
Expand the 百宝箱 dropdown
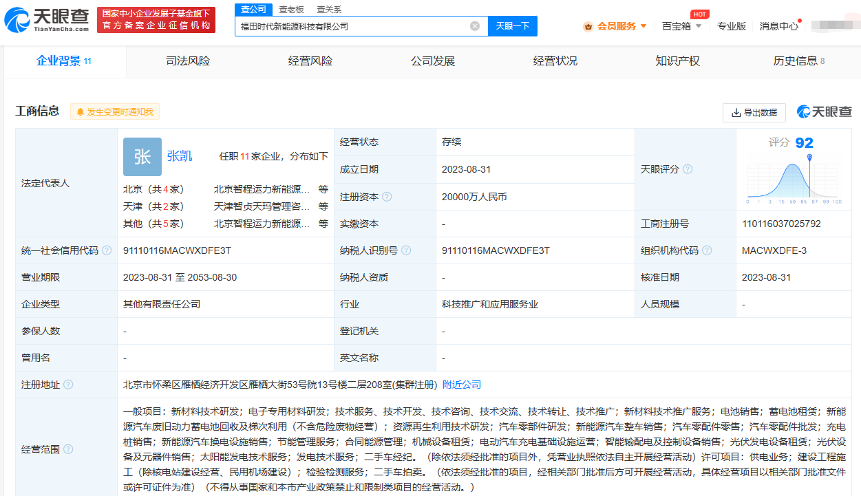pos(681,26)
